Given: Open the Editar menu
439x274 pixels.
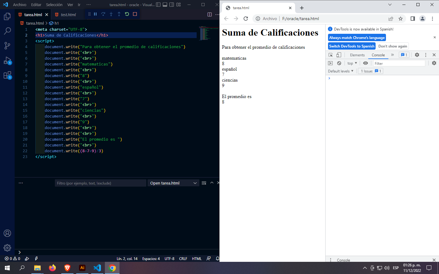Looking at the screenshot, I should [x=36, y=5].
